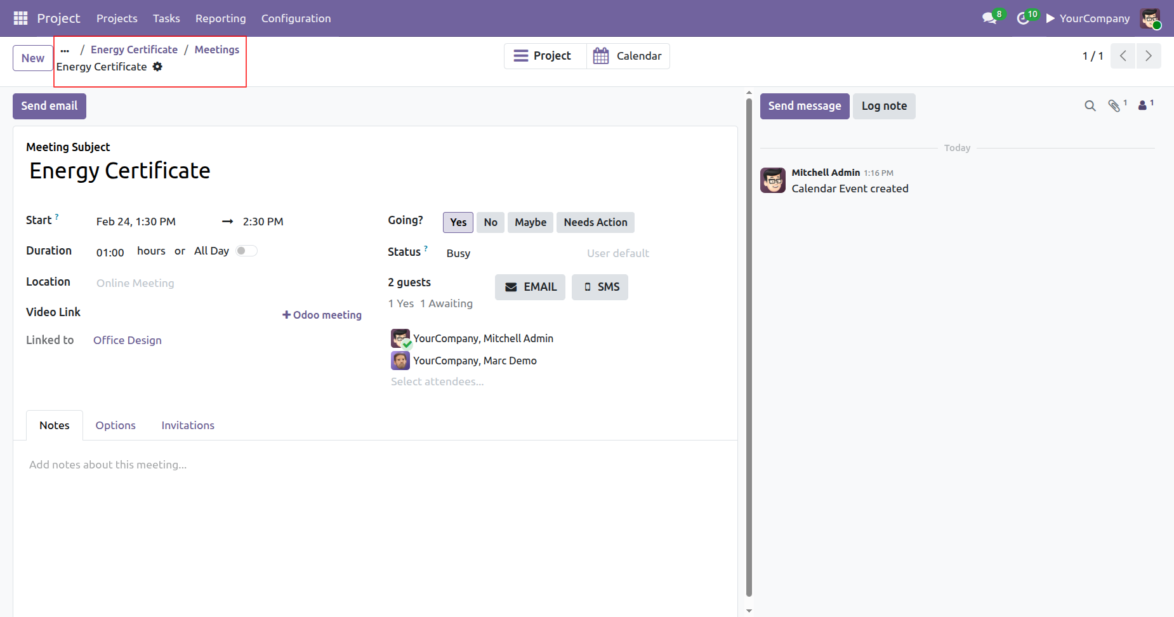
Task: Open the Busy status dropdown
Action: point(510,253)
